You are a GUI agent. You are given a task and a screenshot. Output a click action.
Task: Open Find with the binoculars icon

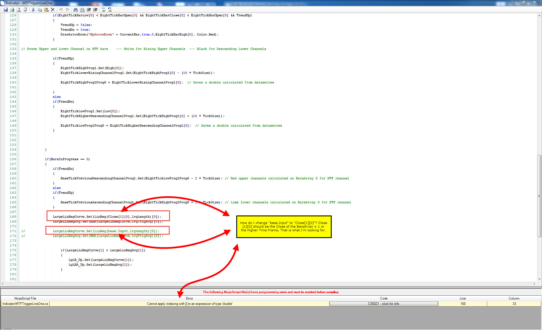75,10
